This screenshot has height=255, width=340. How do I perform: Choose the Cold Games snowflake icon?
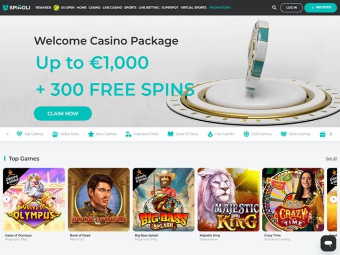tap(246, 134)
